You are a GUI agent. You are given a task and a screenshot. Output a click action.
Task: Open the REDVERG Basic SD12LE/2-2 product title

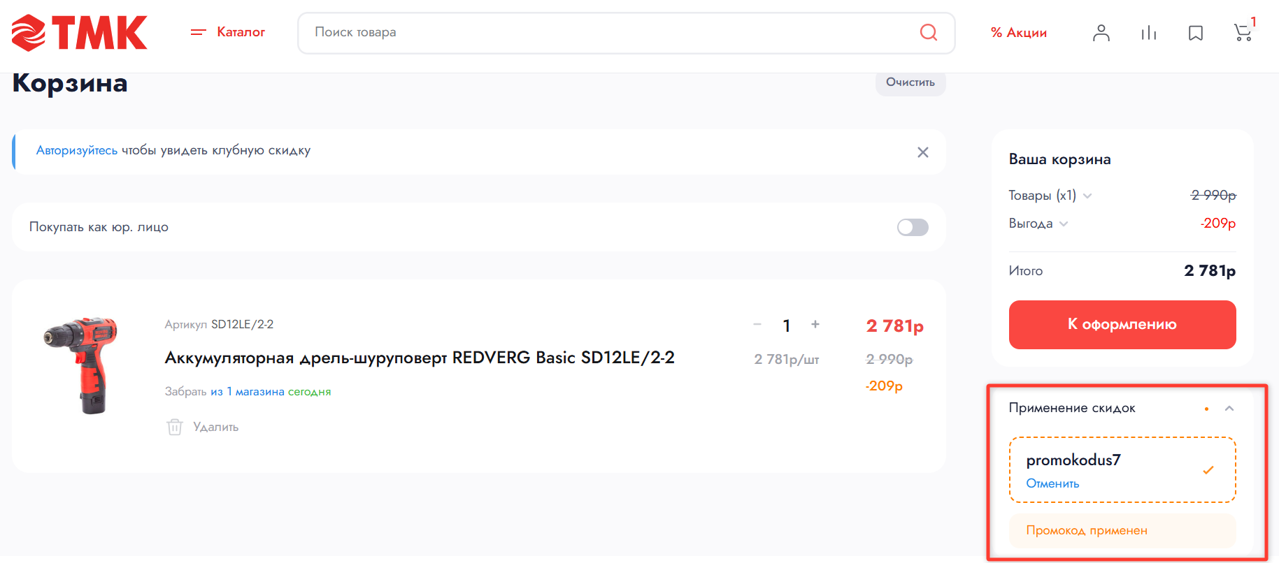(420, 358)
